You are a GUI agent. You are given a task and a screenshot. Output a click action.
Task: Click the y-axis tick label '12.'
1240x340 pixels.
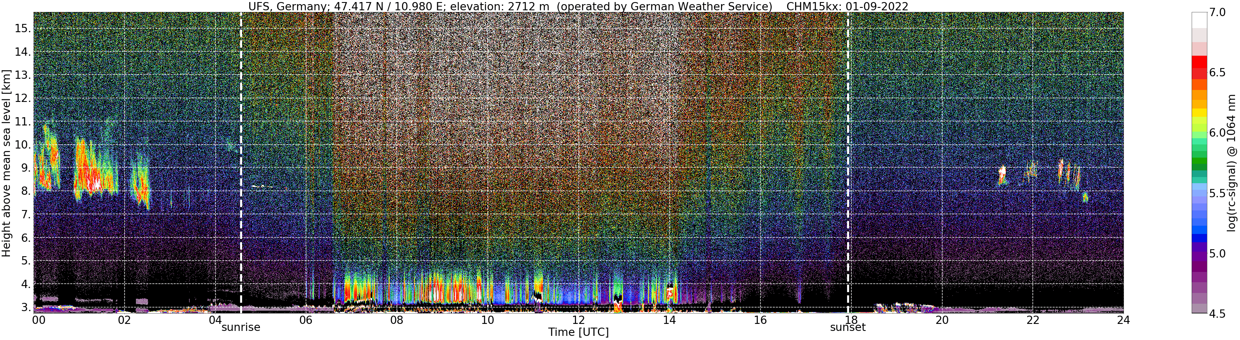(x=23, y=98)
